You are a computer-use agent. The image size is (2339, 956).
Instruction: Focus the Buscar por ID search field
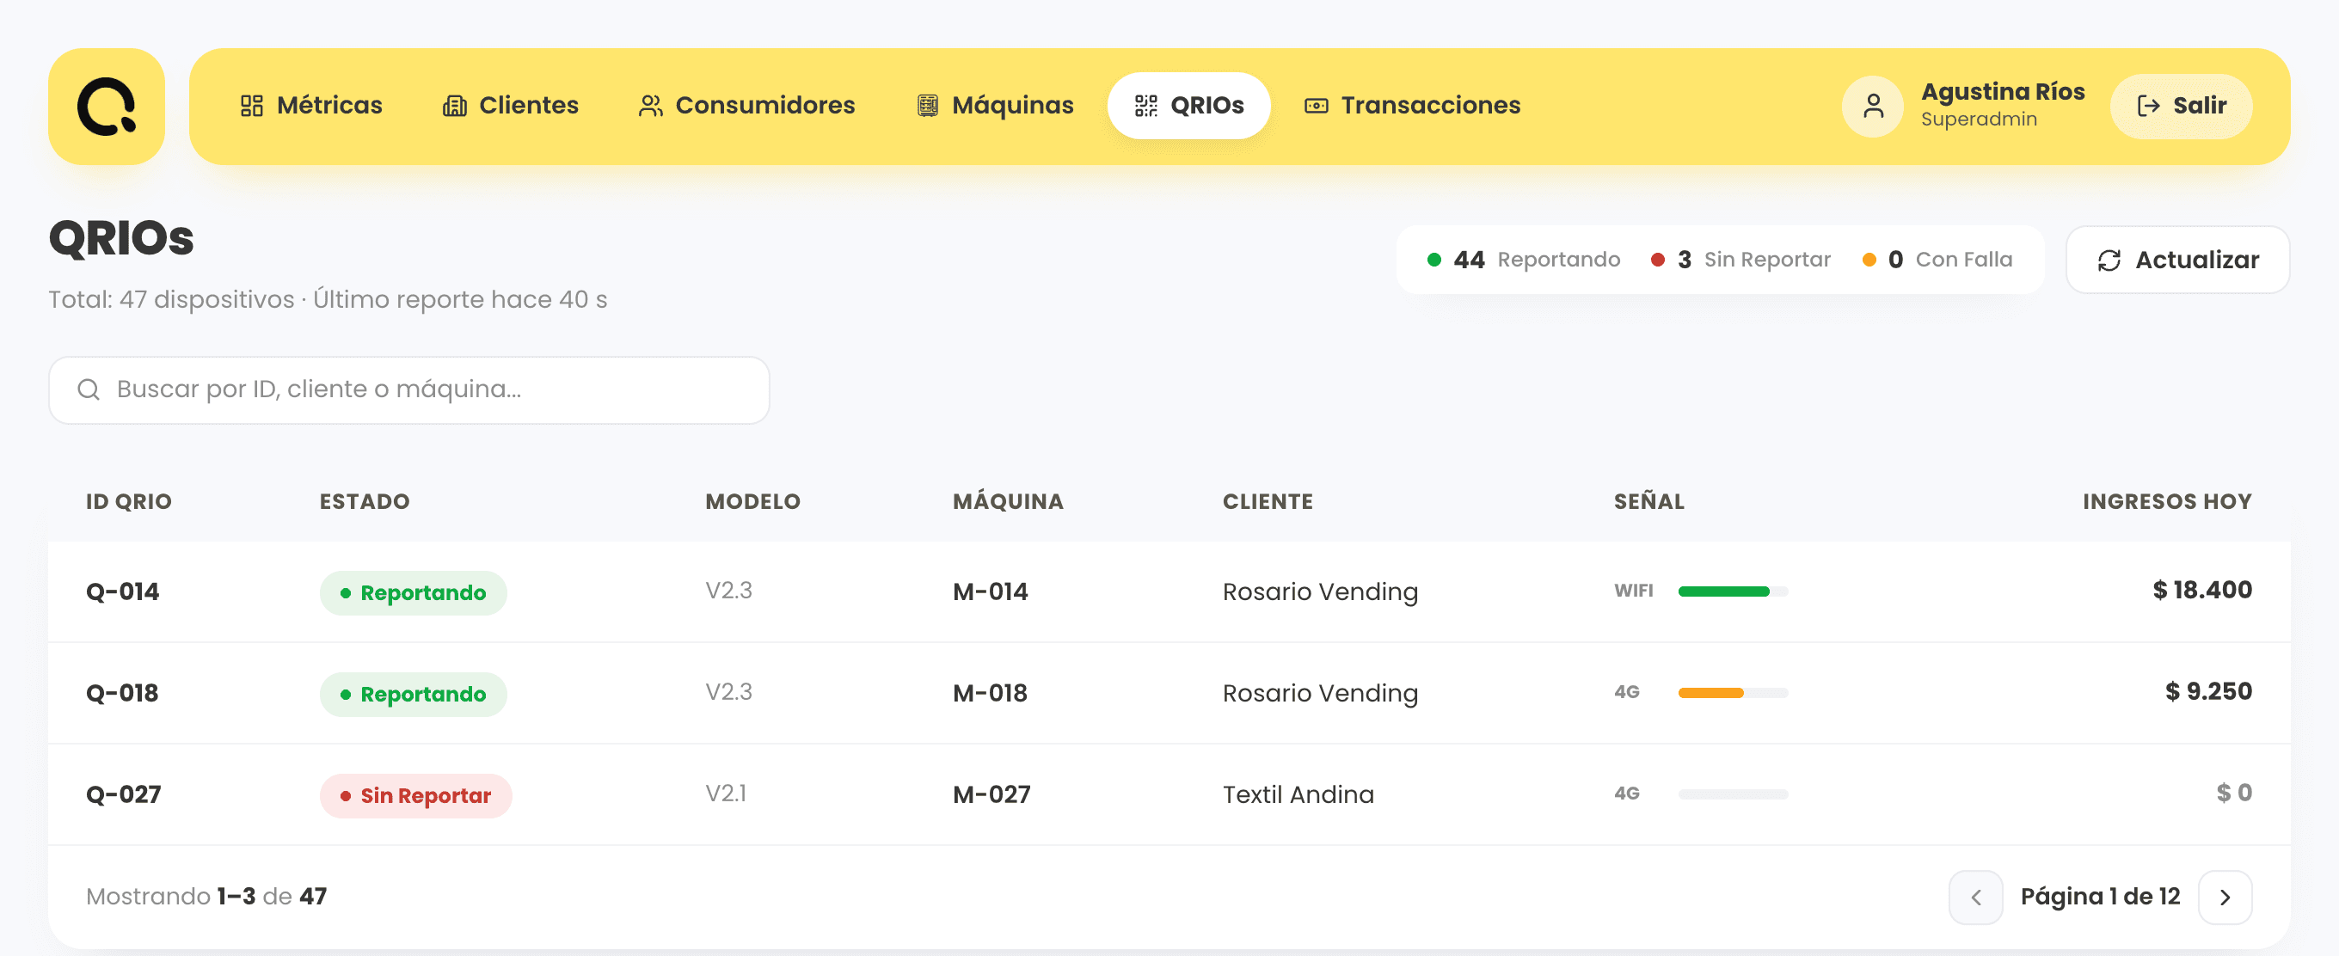coord(408,389)
